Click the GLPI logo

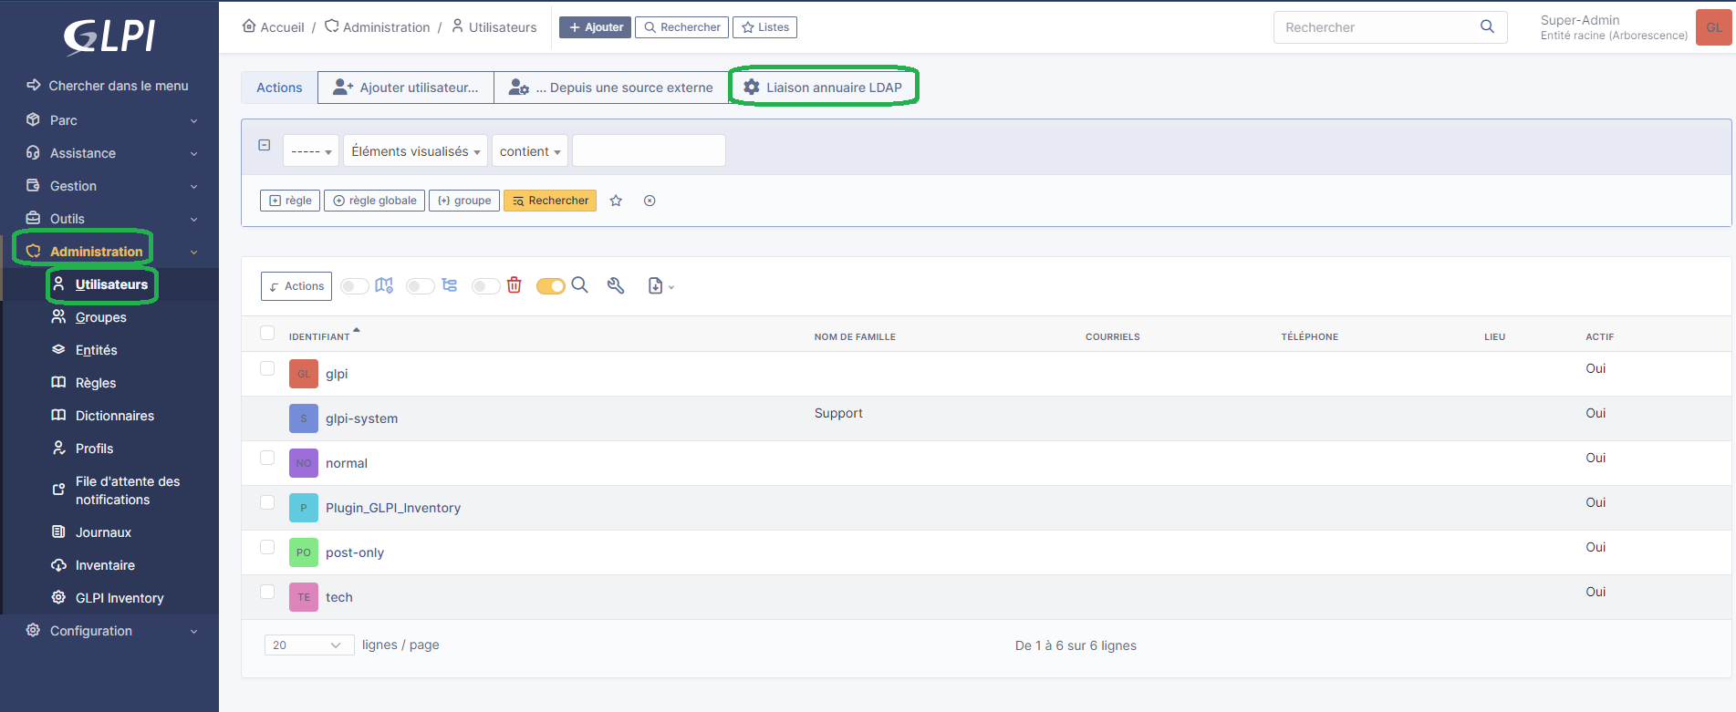(x=109, y=36)
